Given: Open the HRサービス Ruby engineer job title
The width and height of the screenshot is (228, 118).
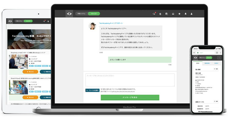Looking at the screenshot, I should tap(28, 53).
